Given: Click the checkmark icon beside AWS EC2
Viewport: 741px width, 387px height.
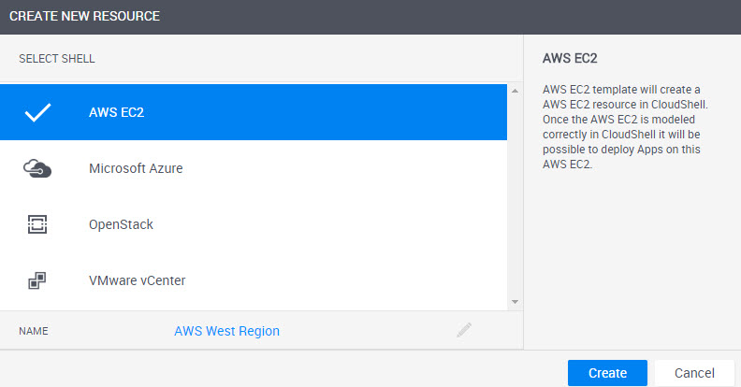Looking at the screenshot, I should click(37, 112).
